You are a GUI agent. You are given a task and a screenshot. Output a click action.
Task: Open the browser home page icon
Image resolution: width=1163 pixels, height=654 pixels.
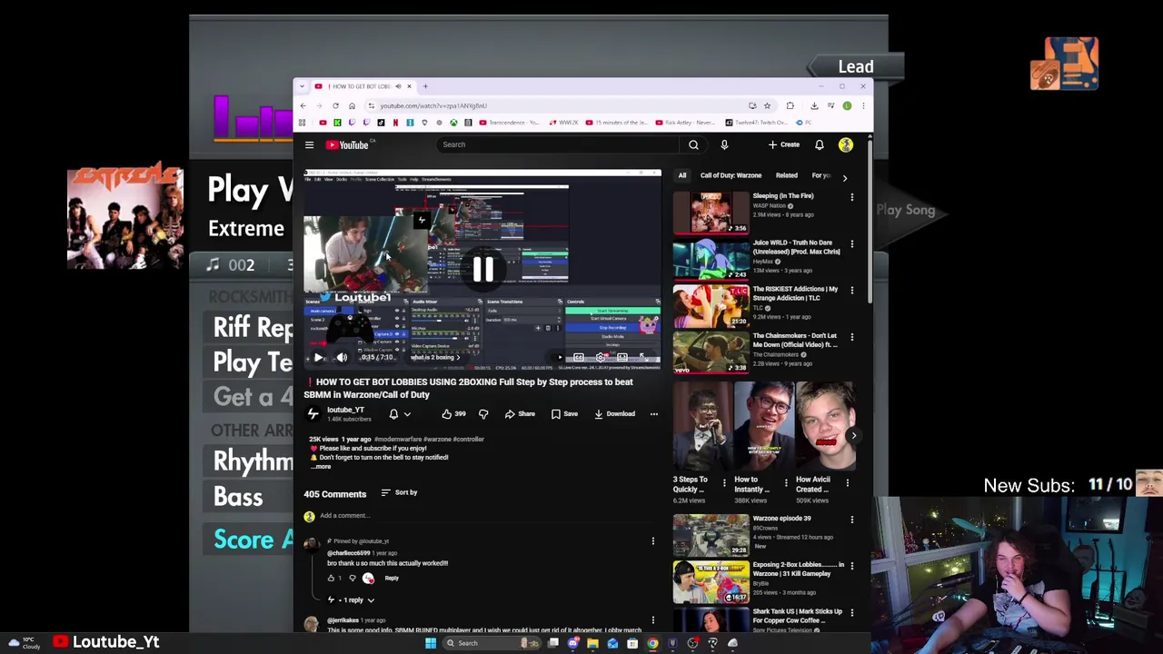352,106
